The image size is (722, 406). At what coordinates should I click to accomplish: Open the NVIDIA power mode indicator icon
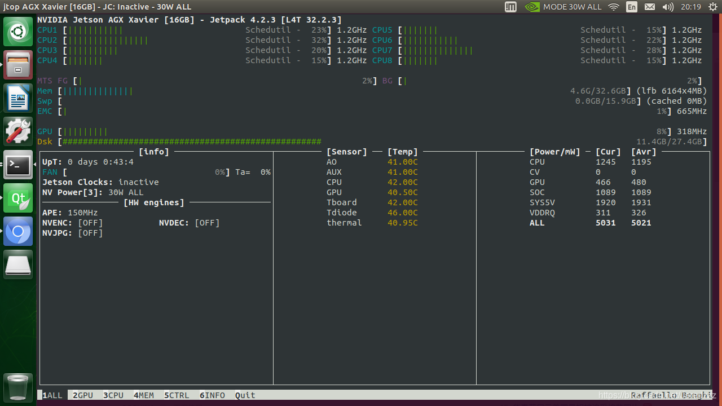[x=532, y=7]
